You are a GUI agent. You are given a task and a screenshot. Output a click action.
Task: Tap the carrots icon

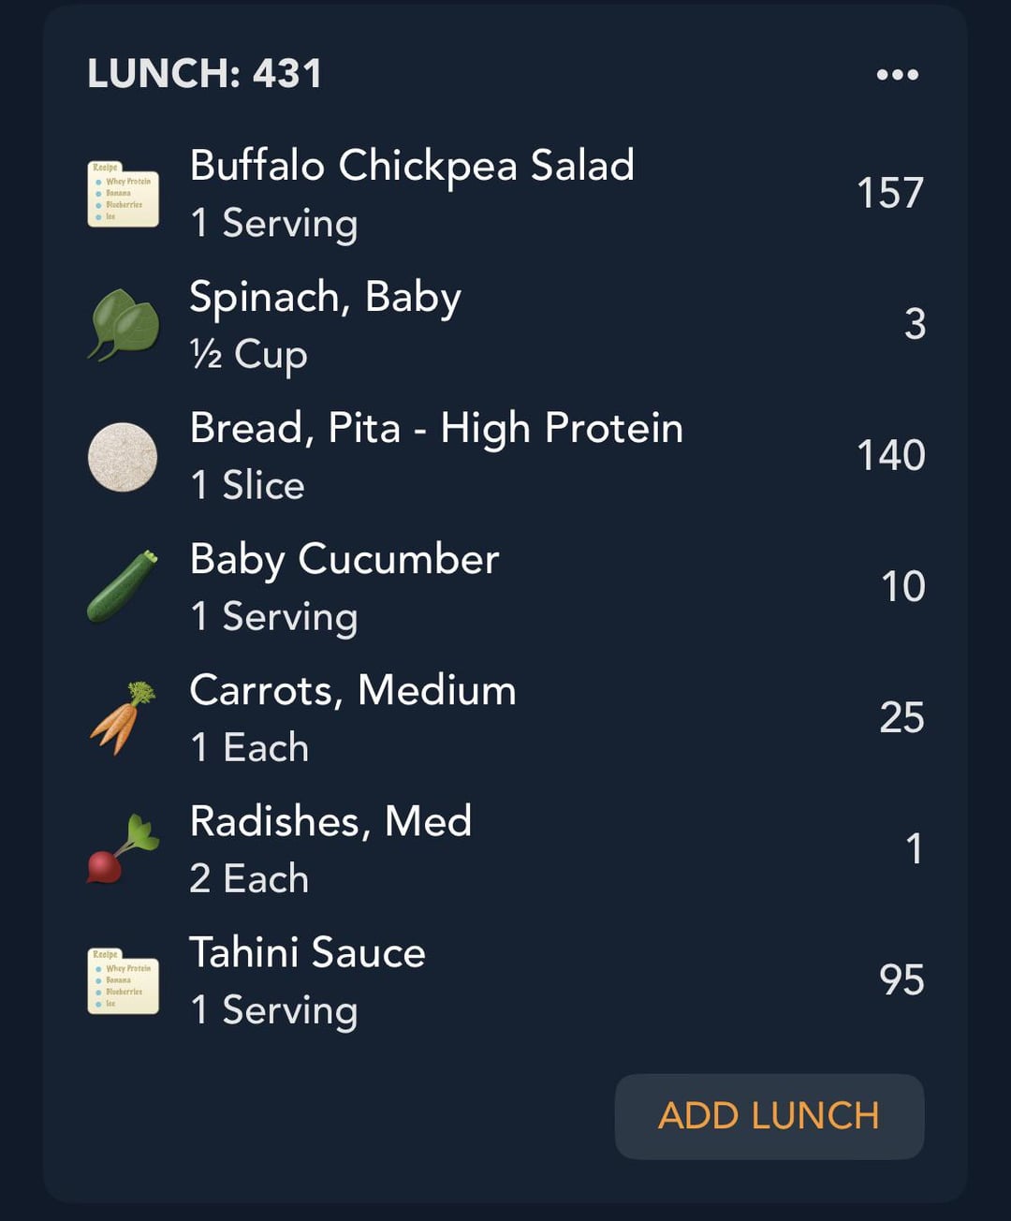[123, 718]
